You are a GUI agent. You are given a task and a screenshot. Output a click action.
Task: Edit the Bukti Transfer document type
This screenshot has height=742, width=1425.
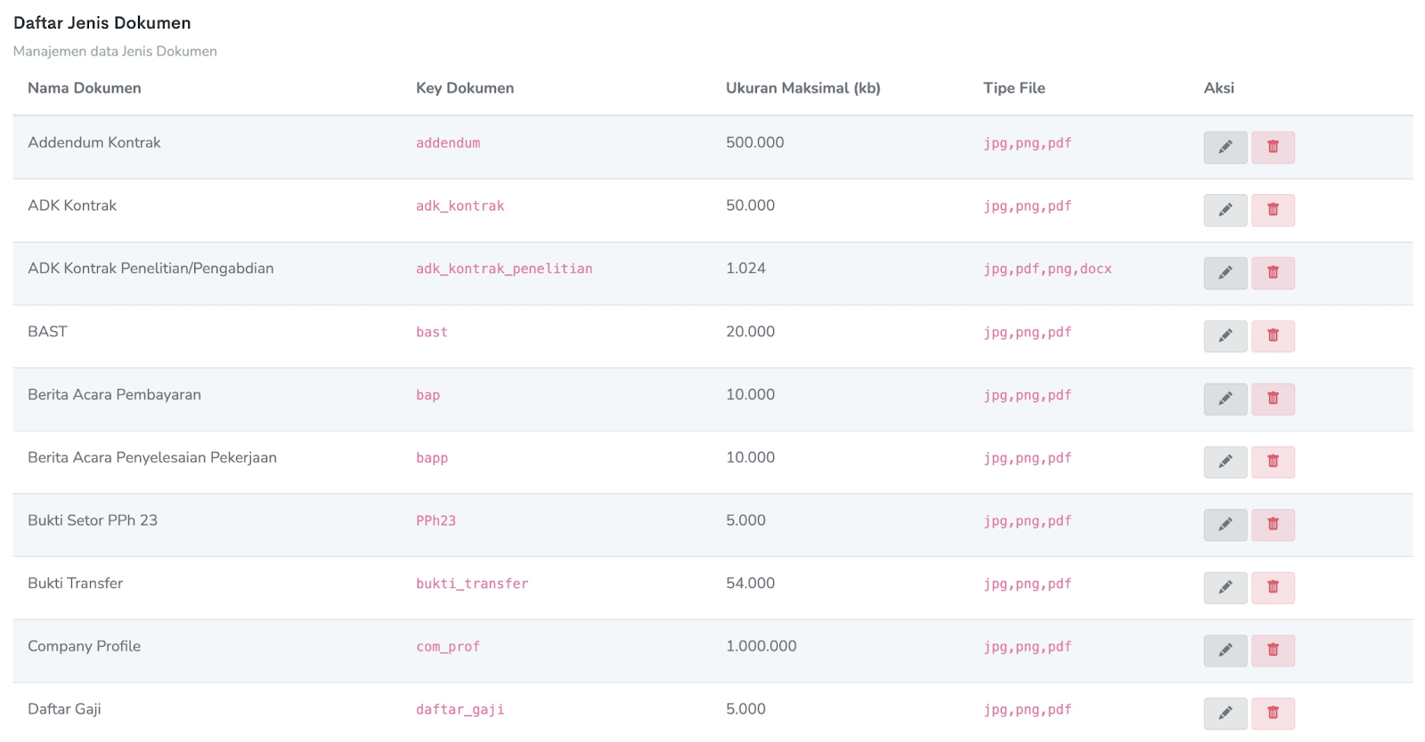(1225, 587)
